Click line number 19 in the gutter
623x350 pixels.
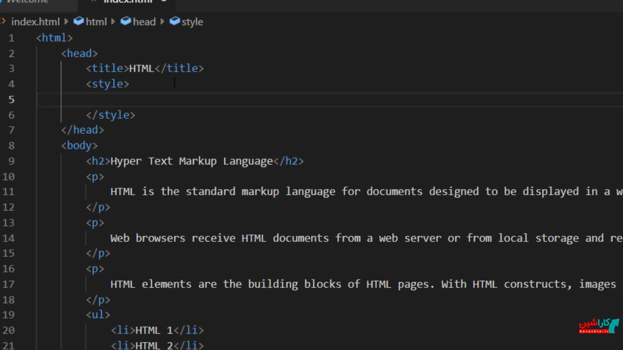coord(8,315)
